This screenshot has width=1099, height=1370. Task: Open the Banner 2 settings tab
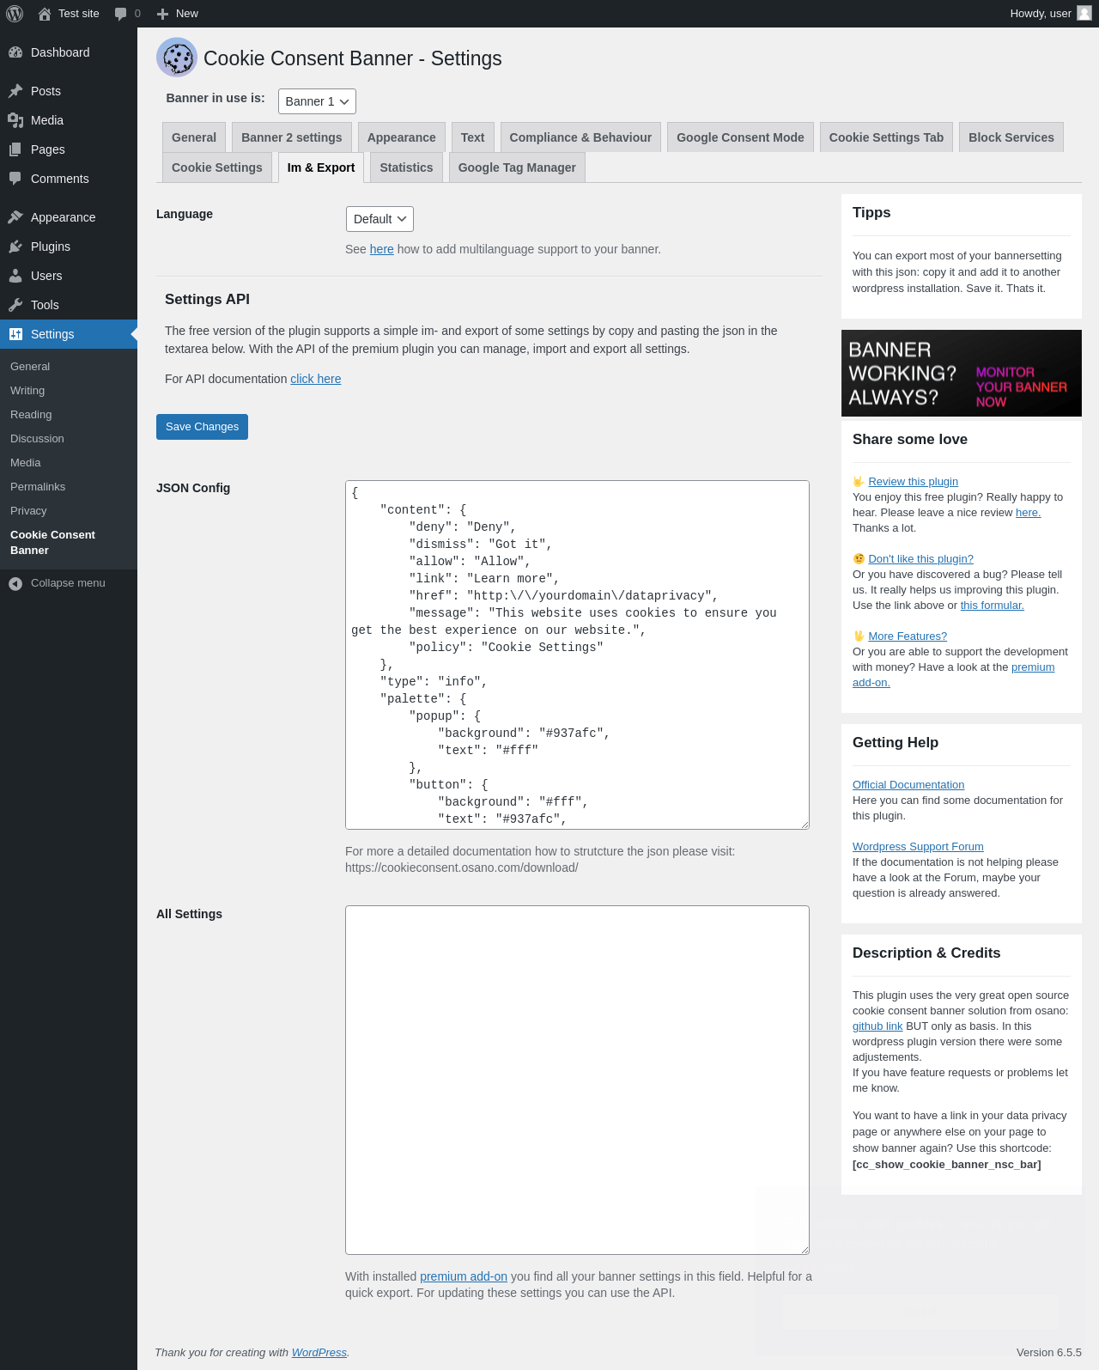click(292, 137)
